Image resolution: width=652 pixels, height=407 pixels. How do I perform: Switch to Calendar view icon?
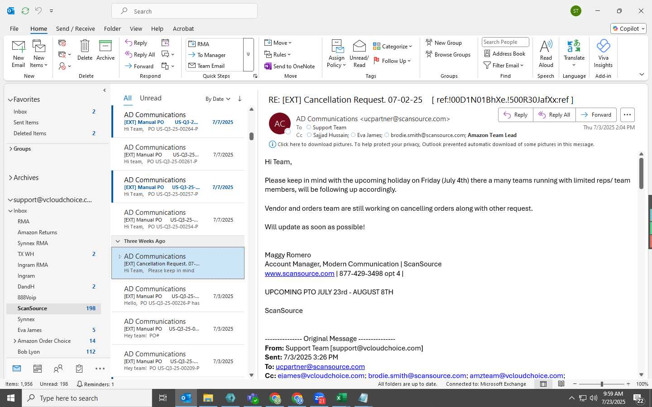[x=38, y=369]
